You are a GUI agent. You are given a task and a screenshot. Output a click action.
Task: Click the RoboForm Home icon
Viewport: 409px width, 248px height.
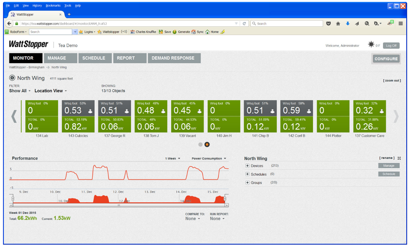pos(212,32)
